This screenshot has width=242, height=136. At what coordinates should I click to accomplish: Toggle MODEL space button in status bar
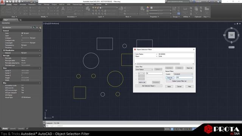(x=167, y=129)
